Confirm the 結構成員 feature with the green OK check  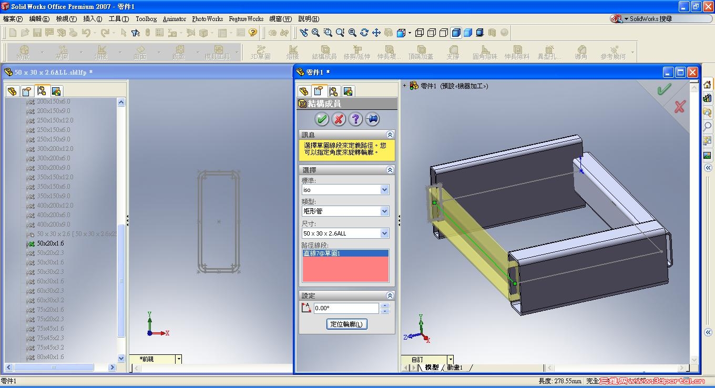(322, 119)
